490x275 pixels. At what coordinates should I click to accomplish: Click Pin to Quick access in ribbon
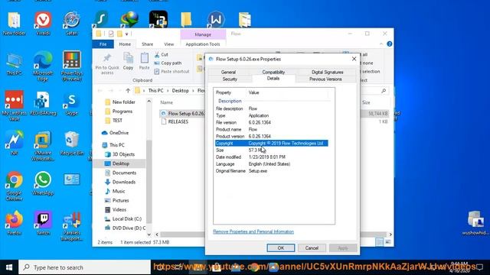[107, 64]
